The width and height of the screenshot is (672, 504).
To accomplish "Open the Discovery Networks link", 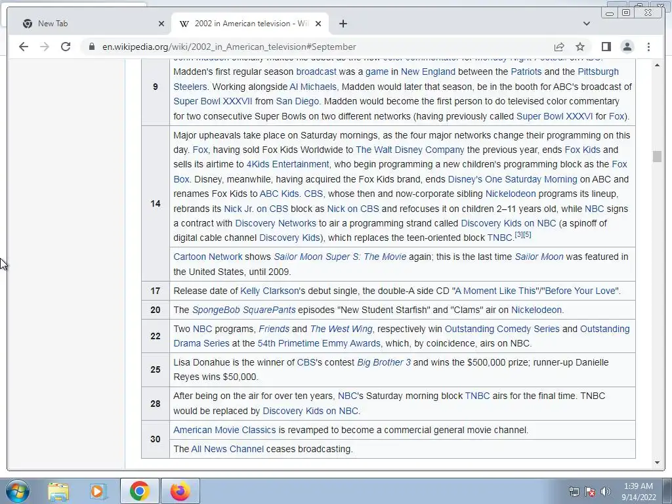I will (x=276, y=223).
